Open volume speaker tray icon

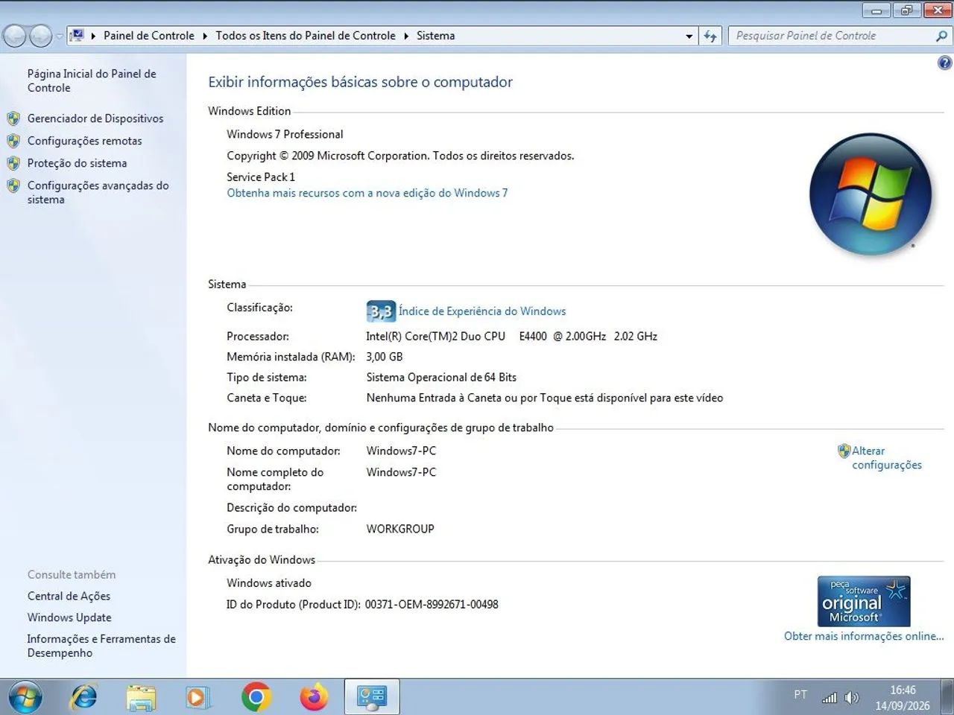(x=851, y=698)
